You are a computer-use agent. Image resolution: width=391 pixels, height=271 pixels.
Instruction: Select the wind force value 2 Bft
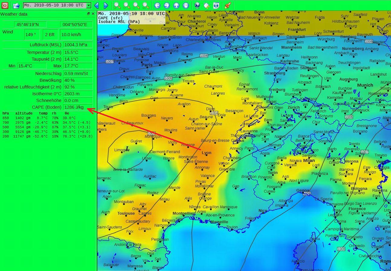point(50,34)
